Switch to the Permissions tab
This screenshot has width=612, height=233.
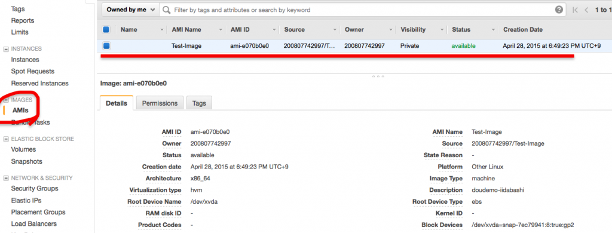(160, 103)
